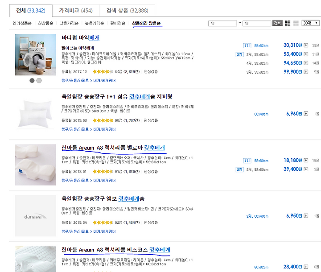Sort by 판매점순

[118, 23]
